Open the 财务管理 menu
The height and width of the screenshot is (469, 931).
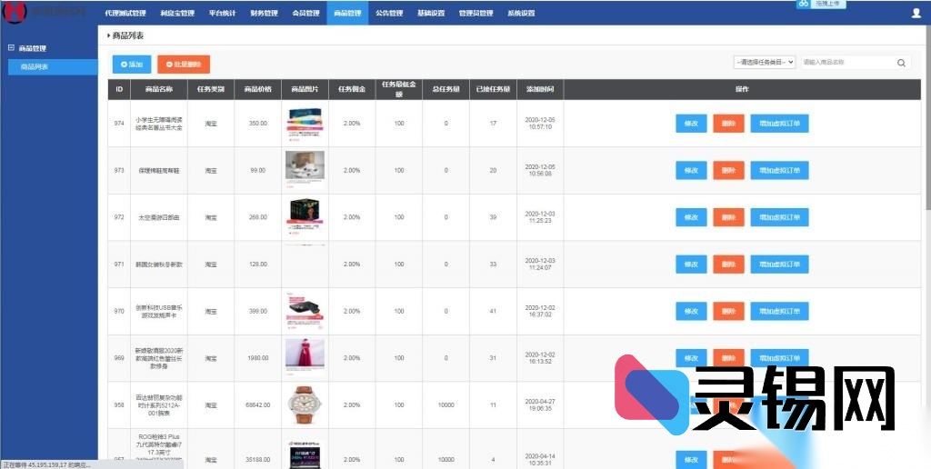tap(264, 14)
